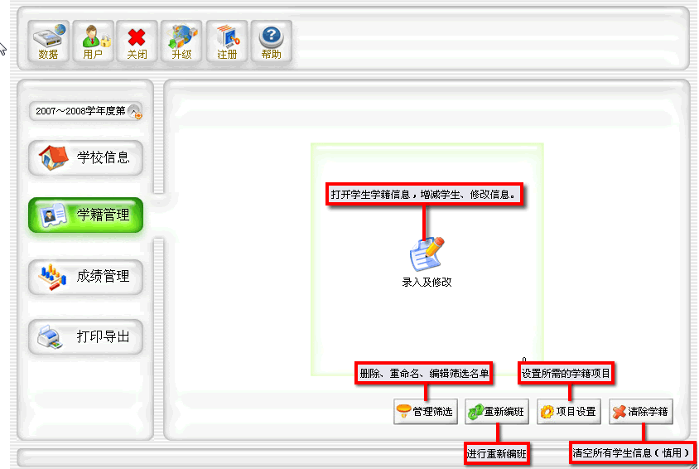699x469 pixels.
Task: Switch to 学校信息 (School Info) section
Action: click(x=85, y=157)
